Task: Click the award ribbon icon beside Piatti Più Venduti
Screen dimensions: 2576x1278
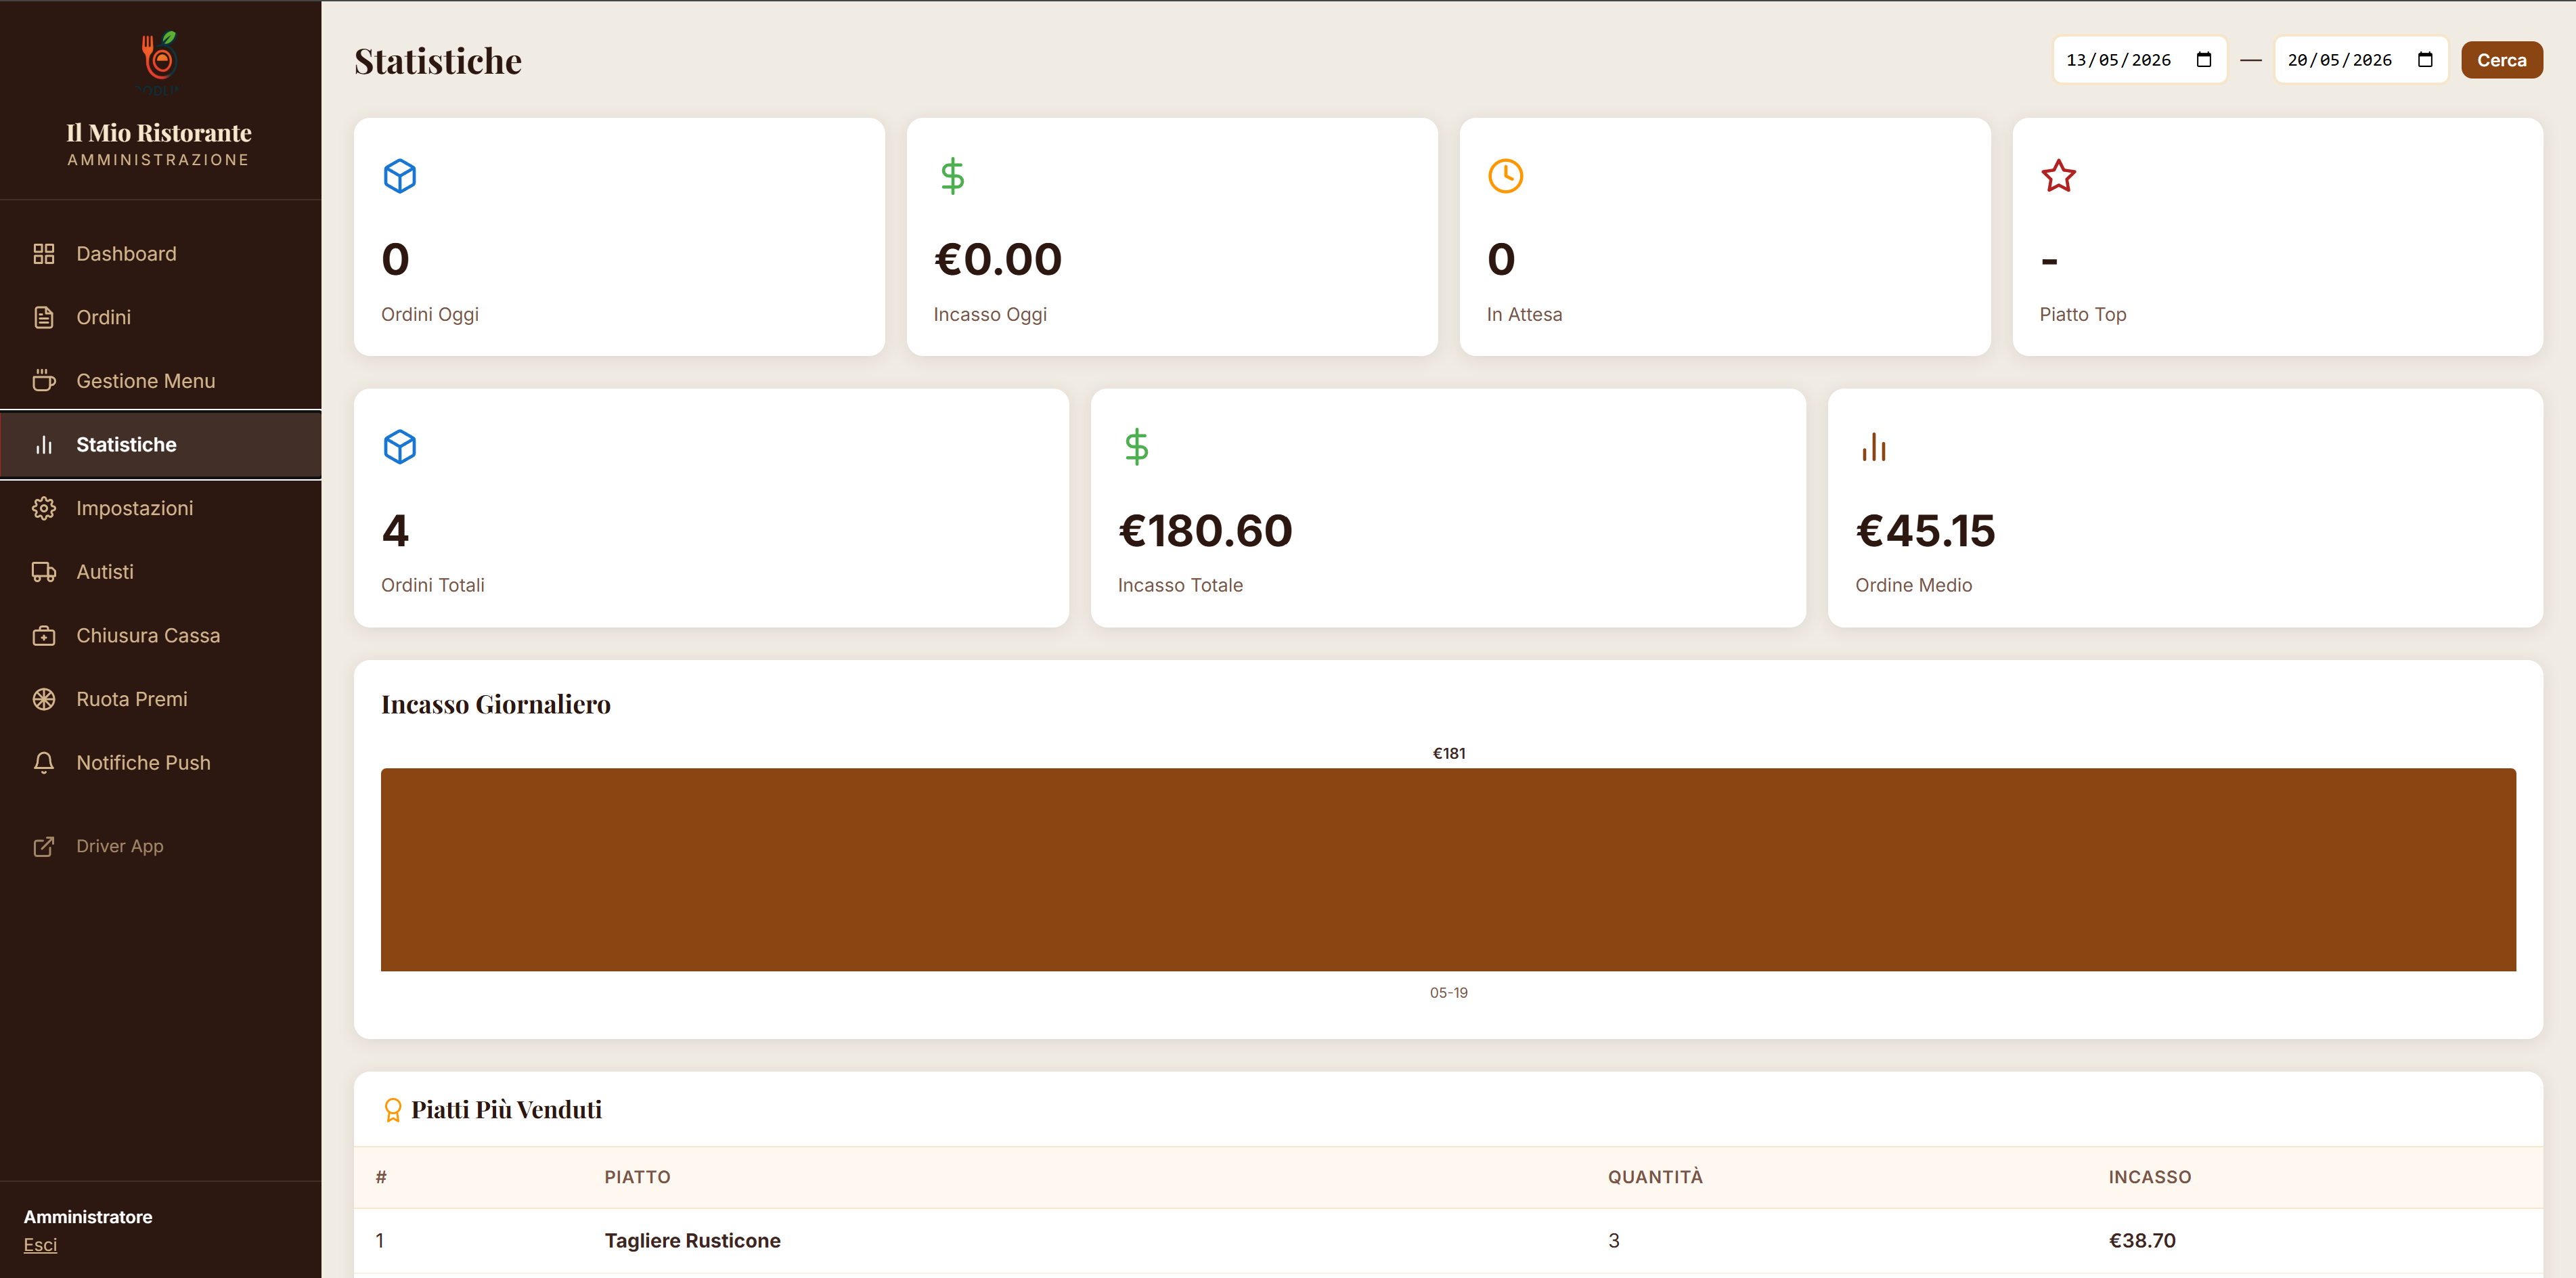Action: click(x=393, y=1110)
